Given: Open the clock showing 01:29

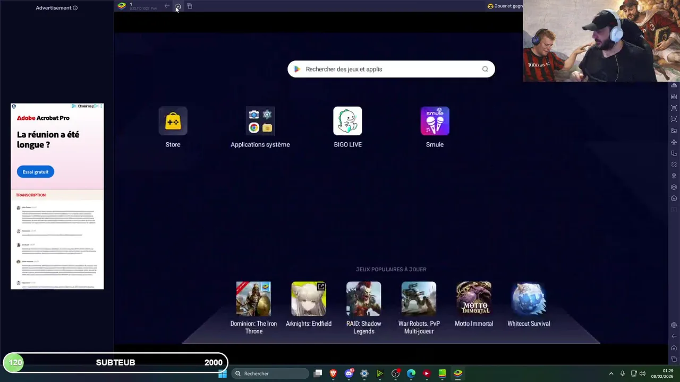Looking at the screenshot, I should coord(662,374).
